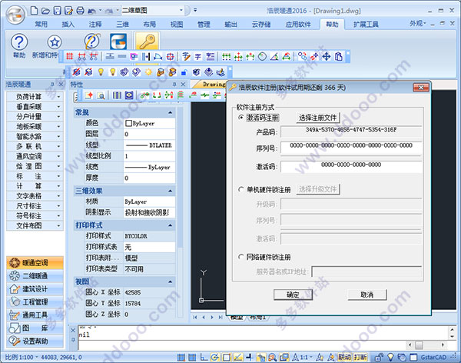Open the 设置帮助 panel button

(35, 341)
